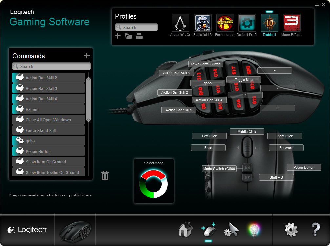
Task: Select the red mode segment
Action: click(153, 174)
